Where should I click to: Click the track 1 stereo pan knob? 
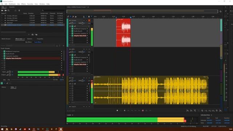(x=83, y=23)
